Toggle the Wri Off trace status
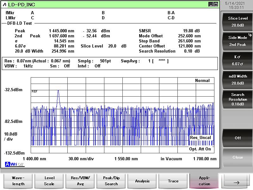Screen dimensions: 253x190 pyautogui.click(x=17, y=164)
